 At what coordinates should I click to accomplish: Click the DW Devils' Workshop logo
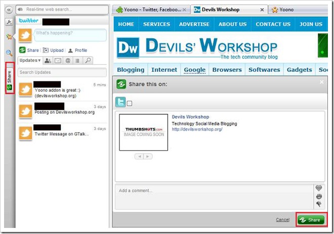[197, 48]
